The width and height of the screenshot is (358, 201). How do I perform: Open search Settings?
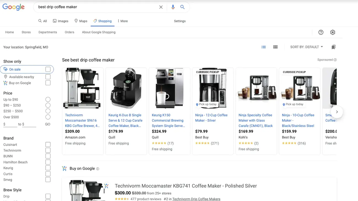[180, 21]
